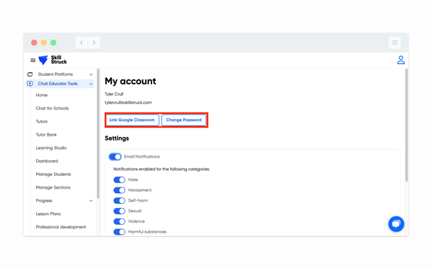The height and width of the screenshot is (269, 432).
Task: Click the Student Platforms icon
Action: pyautogui.click(x=30, y=75)
